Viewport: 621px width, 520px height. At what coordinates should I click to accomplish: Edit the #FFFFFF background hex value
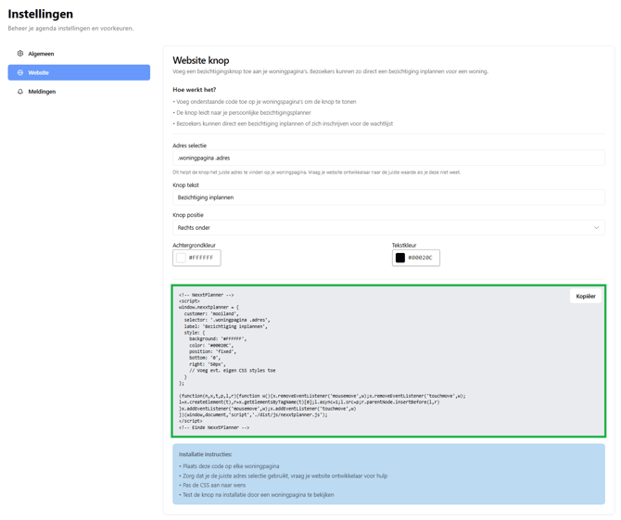point(202,258)
